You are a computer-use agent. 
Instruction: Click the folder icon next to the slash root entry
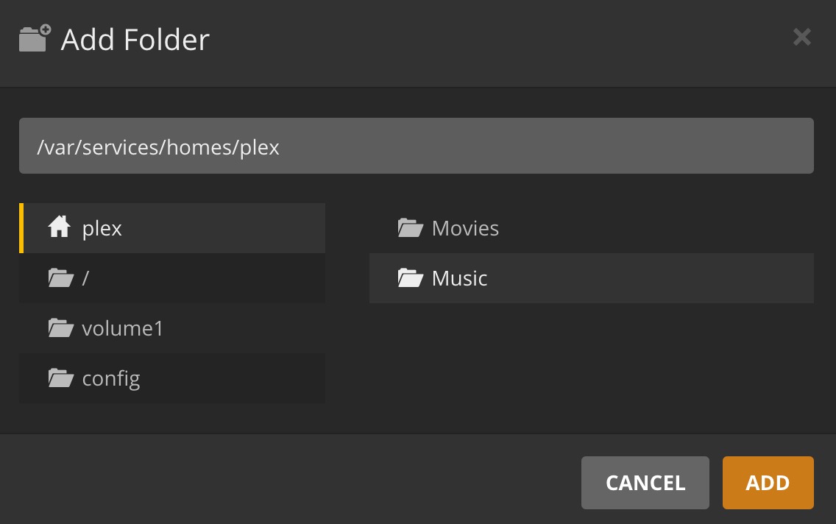tap(61, 278)
